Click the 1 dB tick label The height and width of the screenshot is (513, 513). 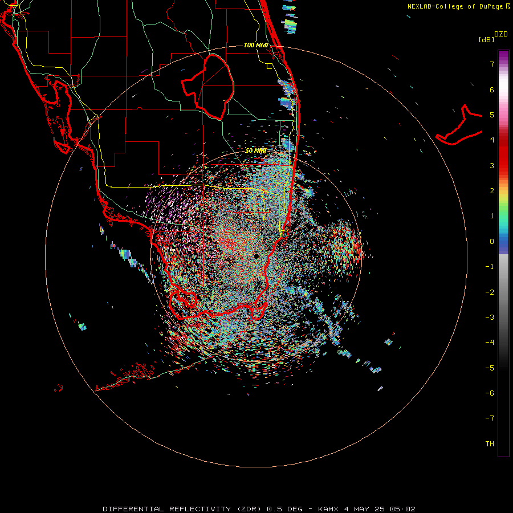[x=492, y=215]
